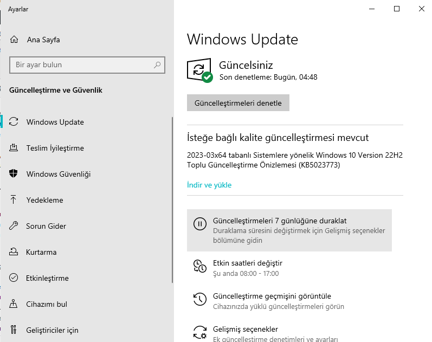
Task: Click the Teslim İyileştirme icon
Action: coord(14,148)
